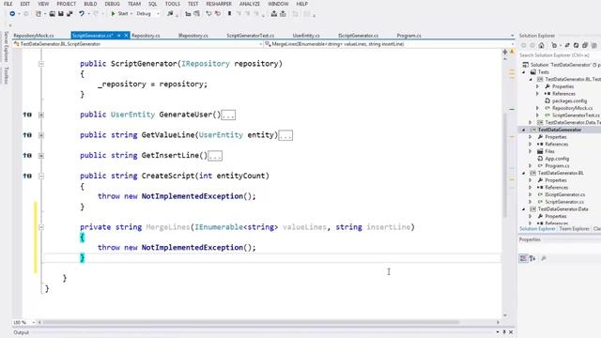Collapse the ScriptGenerator constructor outlining
The width and height of the screenshot is (601, 338).
[x=41, y=64]
